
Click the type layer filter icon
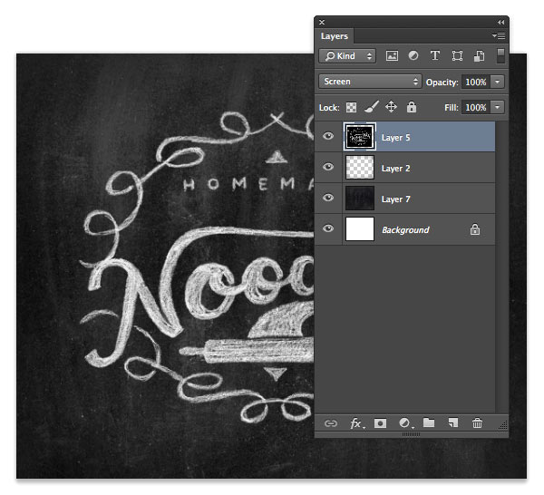point(436,56)
